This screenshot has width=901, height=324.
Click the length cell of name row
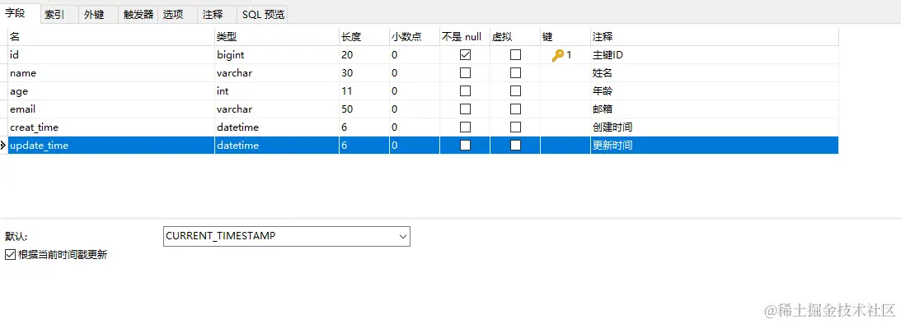[x=364, y=73]
